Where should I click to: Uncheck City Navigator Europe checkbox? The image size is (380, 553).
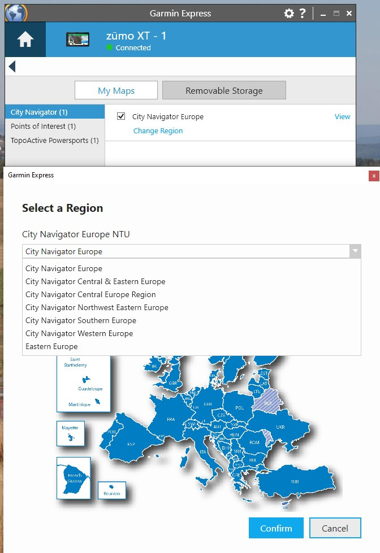(x=121, y=116)
